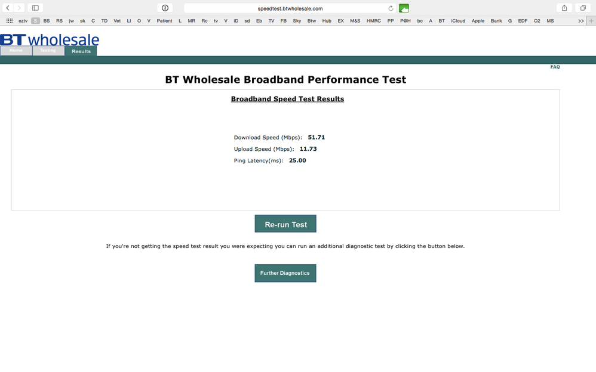Open the BS bookmark

coord(47,21)
